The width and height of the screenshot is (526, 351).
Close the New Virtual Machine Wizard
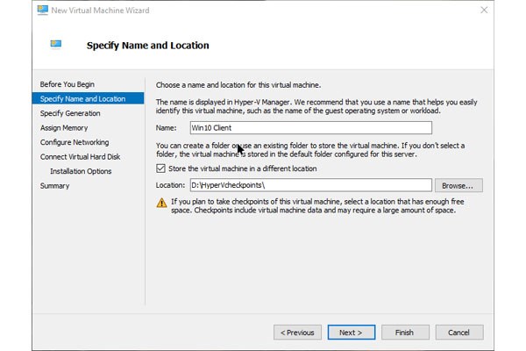pyautogui.click(x=484, y=10)
